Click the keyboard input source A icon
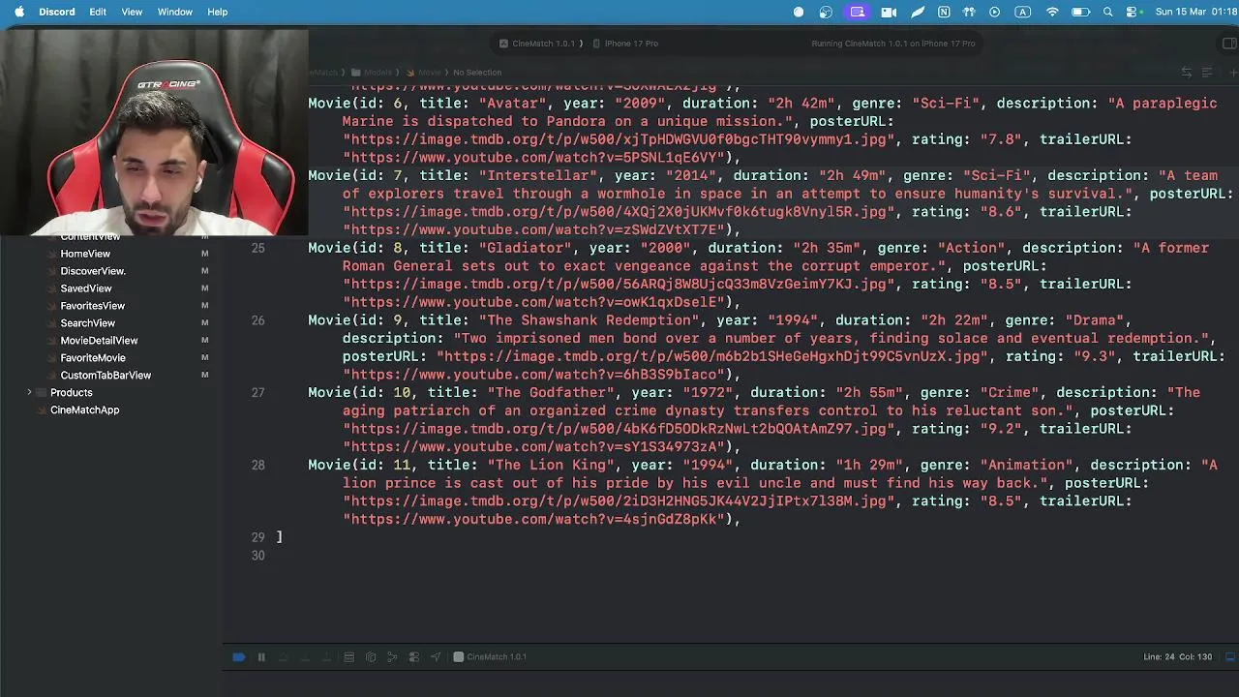1239x697 pixels. pos(1023,12)
